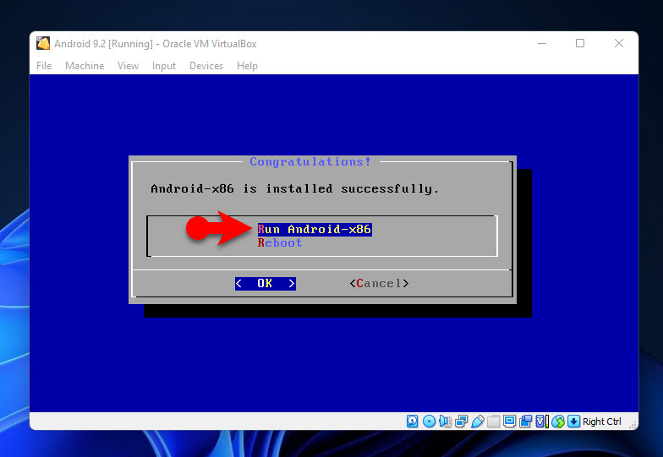The image size is (663, 457).
Task: Click the keyboard capture arrow icon
Action: pyautogui.click(x=573, y=421)
